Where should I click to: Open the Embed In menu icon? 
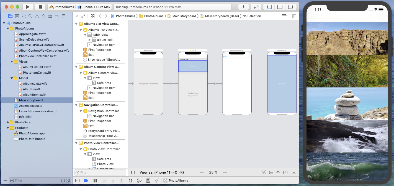click(294, 172)
